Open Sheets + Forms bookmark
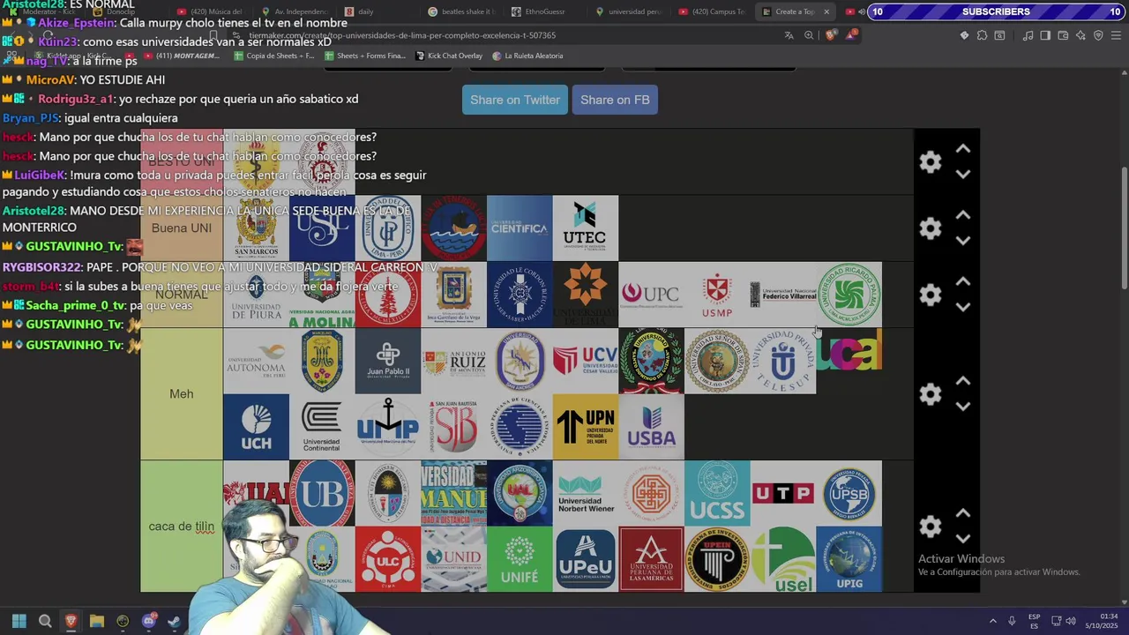The height and width of the screenshot is (635, 1129). (364, 56)
